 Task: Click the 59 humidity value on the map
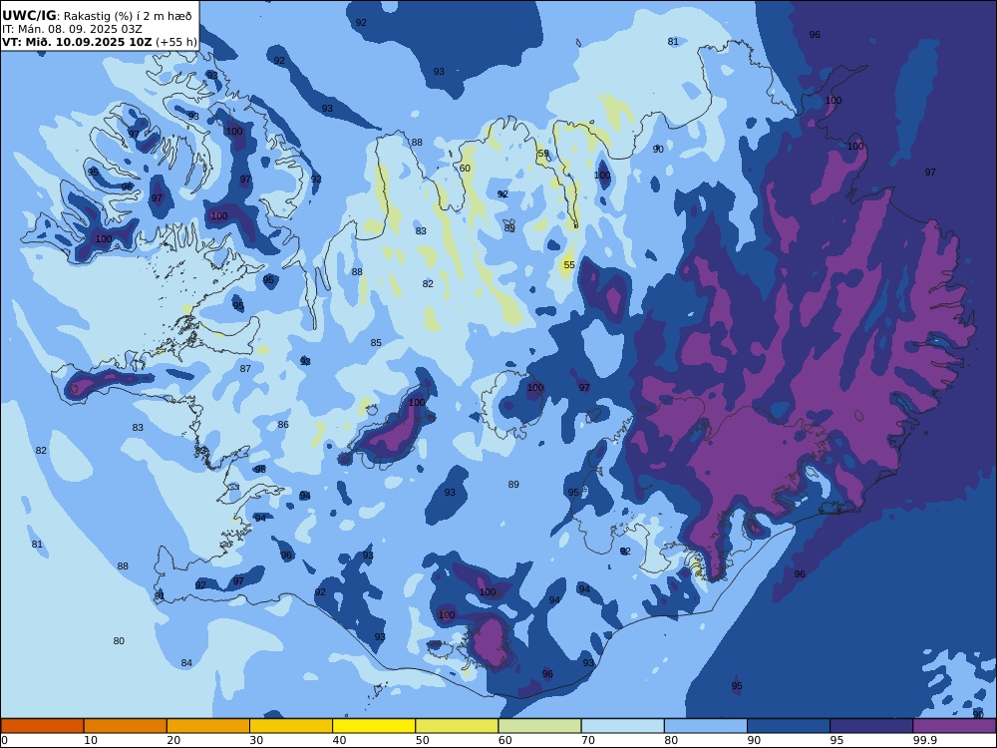pyautogui.click(x=543, y=154)
